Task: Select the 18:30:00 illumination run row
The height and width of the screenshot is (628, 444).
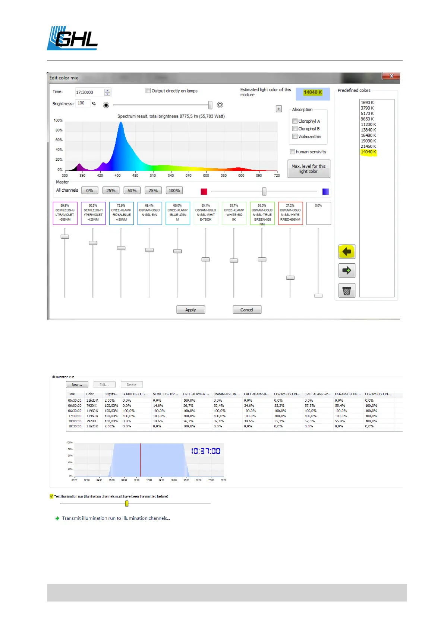Action: tap(234, 426)
